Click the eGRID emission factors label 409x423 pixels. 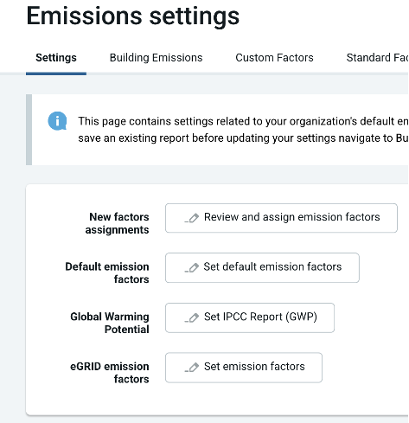tap(110, 373)
